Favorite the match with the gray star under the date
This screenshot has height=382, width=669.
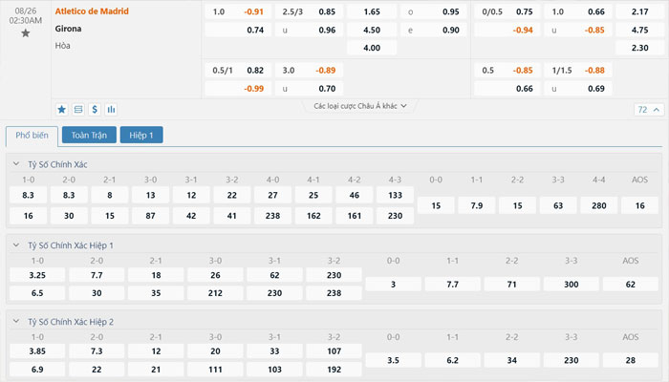coord(26,32)
